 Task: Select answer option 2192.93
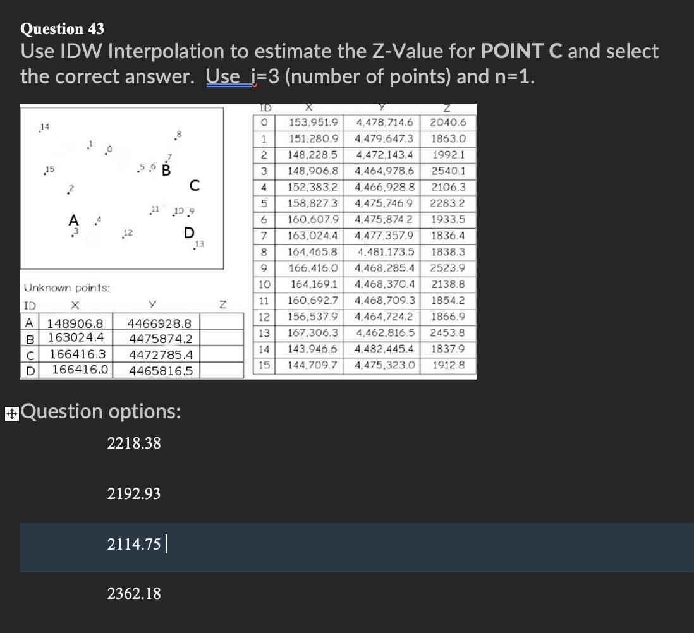(x=133, y=494)
